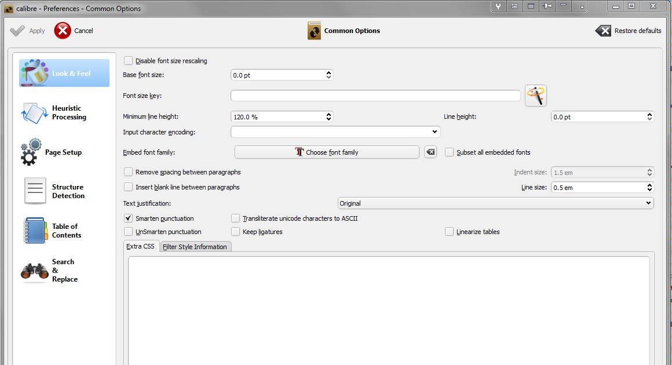Switch to Extra CSS tab
Image resolution: width=672 pixels, height=365 pixels.
[x=141, y=246]
